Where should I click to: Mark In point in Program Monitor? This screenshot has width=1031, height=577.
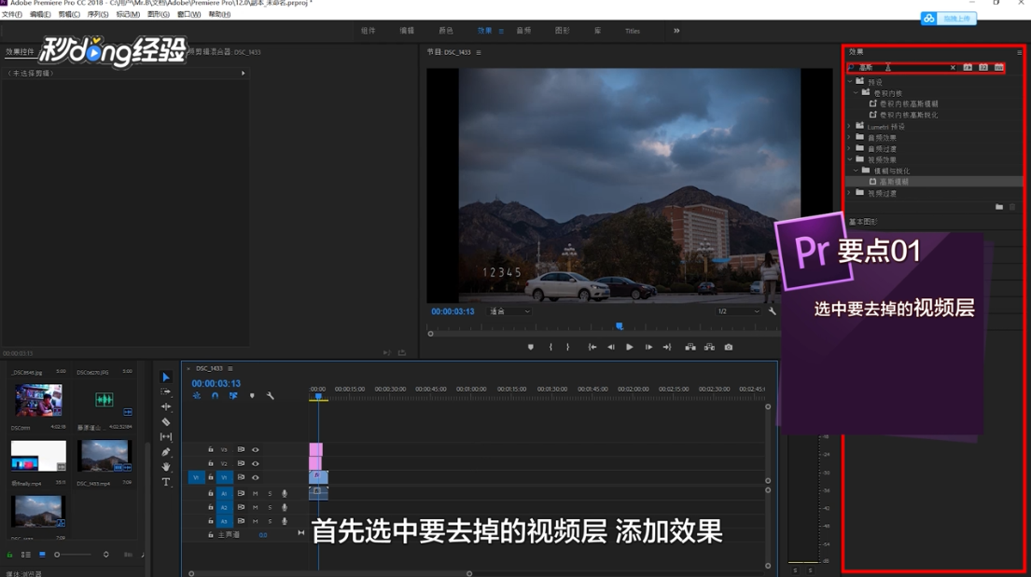click(550, 347)
